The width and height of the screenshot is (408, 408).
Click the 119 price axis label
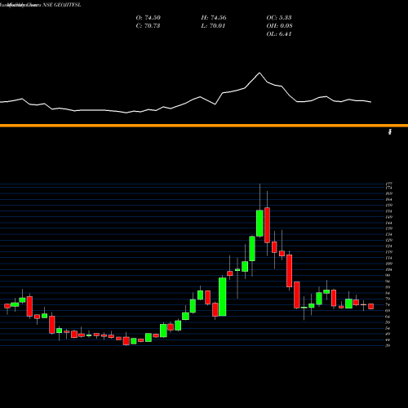388,252
